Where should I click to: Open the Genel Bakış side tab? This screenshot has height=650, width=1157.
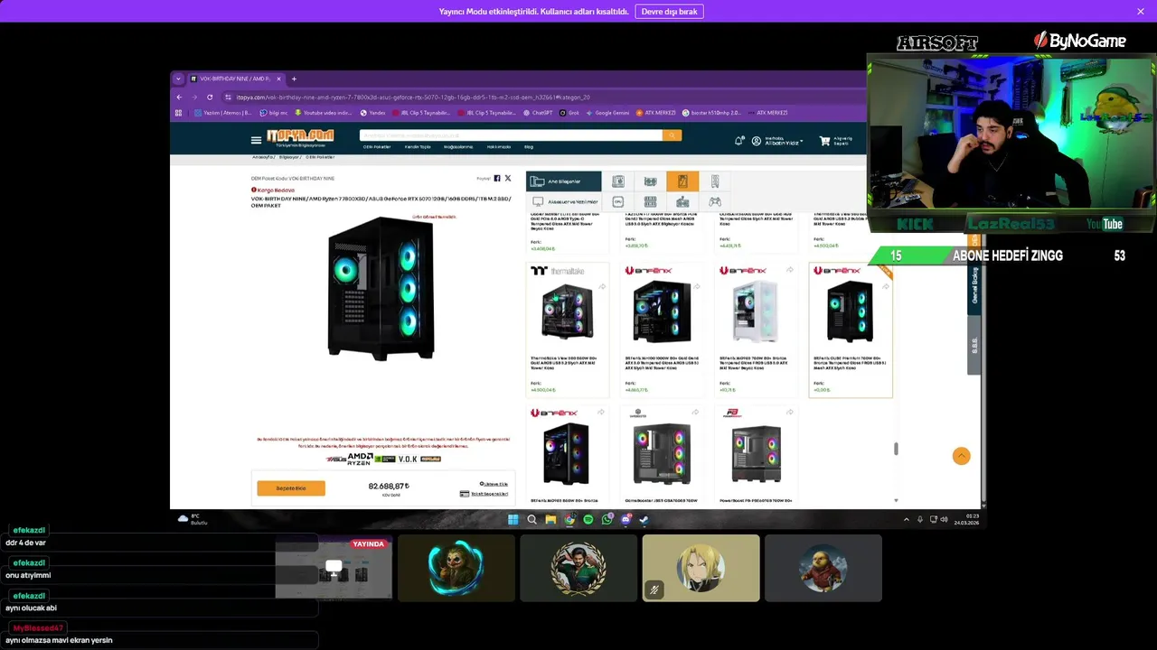pyautogui.click(x=974, y=287)
